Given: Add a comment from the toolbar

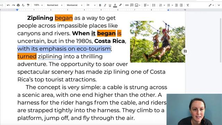Looking at the screenshot, I should [132, 5].
